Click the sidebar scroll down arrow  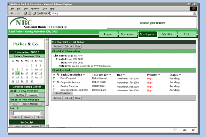click(x=47, y=126)
